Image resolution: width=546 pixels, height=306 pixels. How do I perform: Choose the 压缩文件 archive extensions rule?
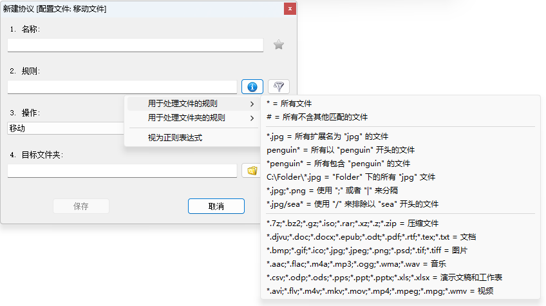pos(352,224)
